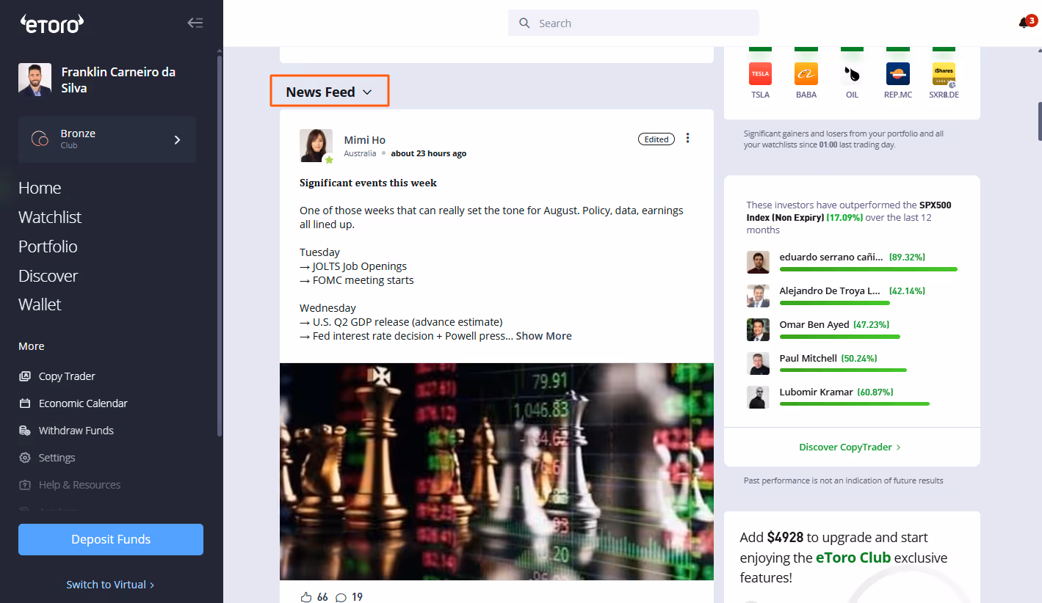Click the eToro logo
The height and width of the screenshot is (603, 1042).
click(x=51, y=24)
